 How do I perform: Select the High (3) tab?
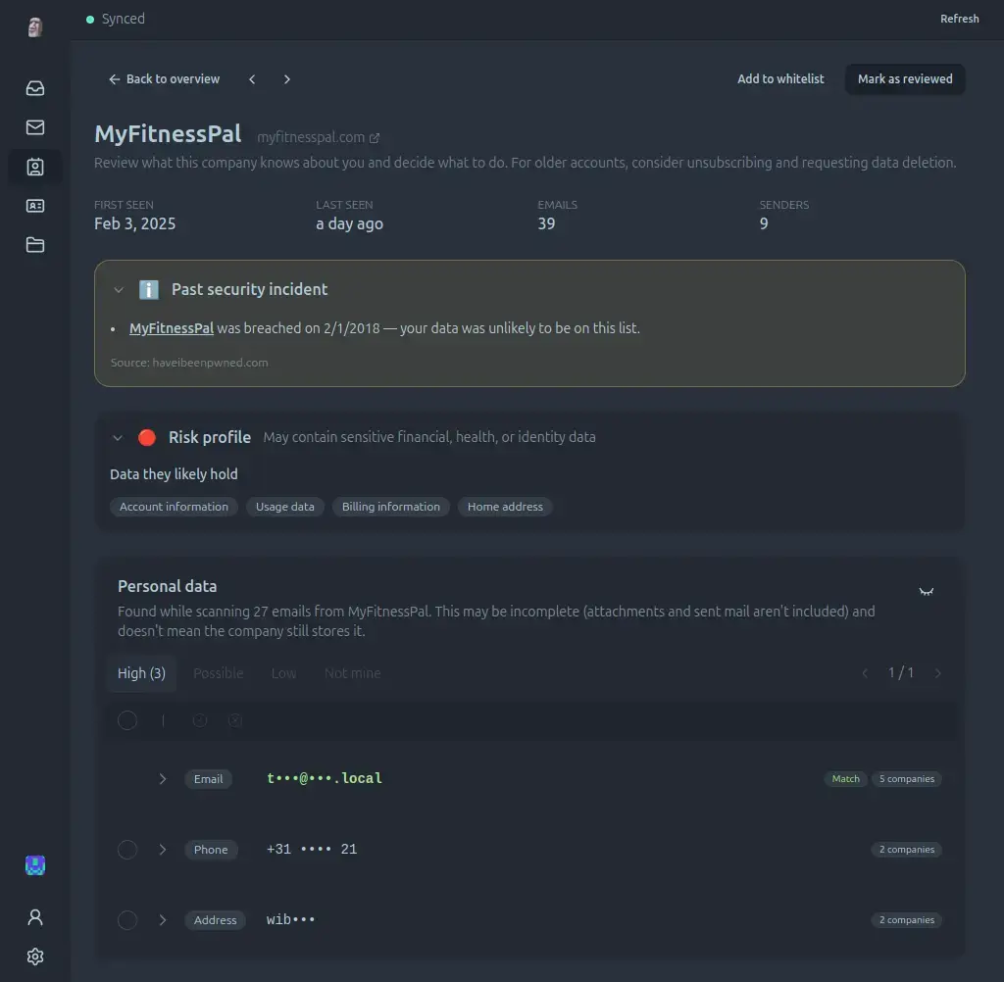pyautogui.click(x=141, y=673)
